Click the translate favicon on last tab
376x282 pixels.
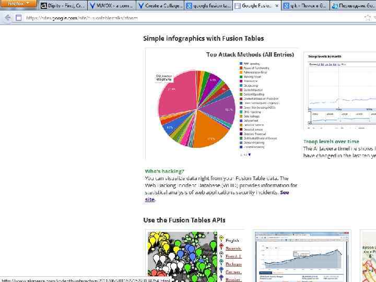[x=335, y=6]
